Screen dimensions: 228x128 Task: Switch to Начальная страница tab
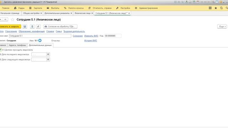10,13
